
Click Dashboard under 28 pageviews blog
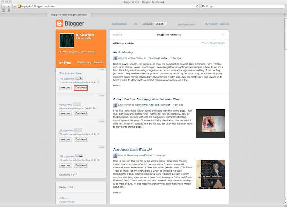pyautogui.click(x=81, y=139)
